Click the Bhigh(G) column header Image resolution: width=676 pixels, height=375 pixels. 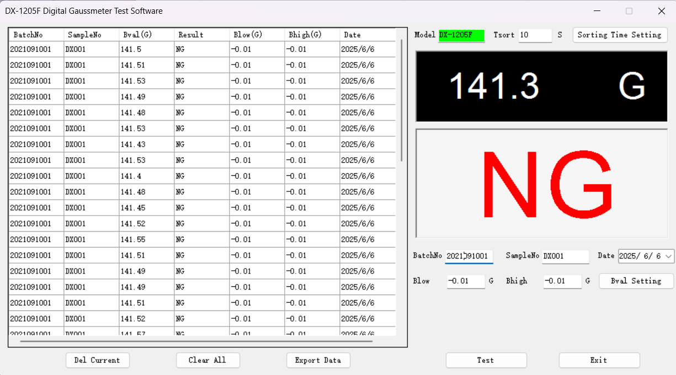[312, 35]
